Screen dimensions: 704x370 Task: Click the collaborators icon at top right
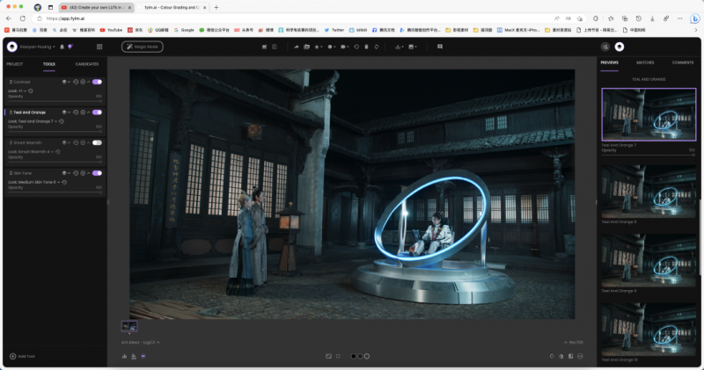pos(605,47)
